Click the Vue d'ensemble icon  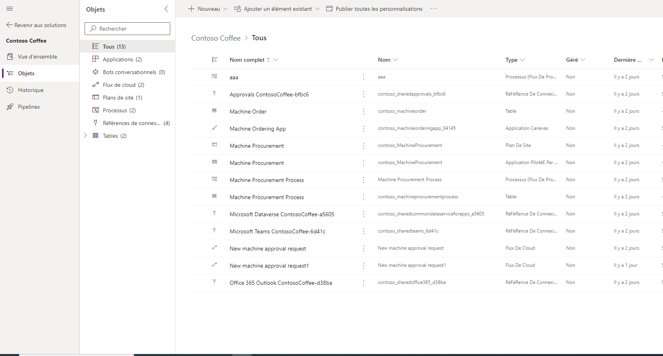[x=10, y=57]
